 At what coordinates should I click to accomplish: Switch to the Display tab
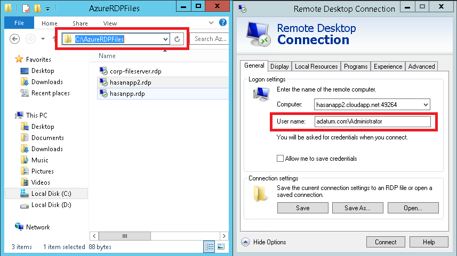tap(279, 67)
